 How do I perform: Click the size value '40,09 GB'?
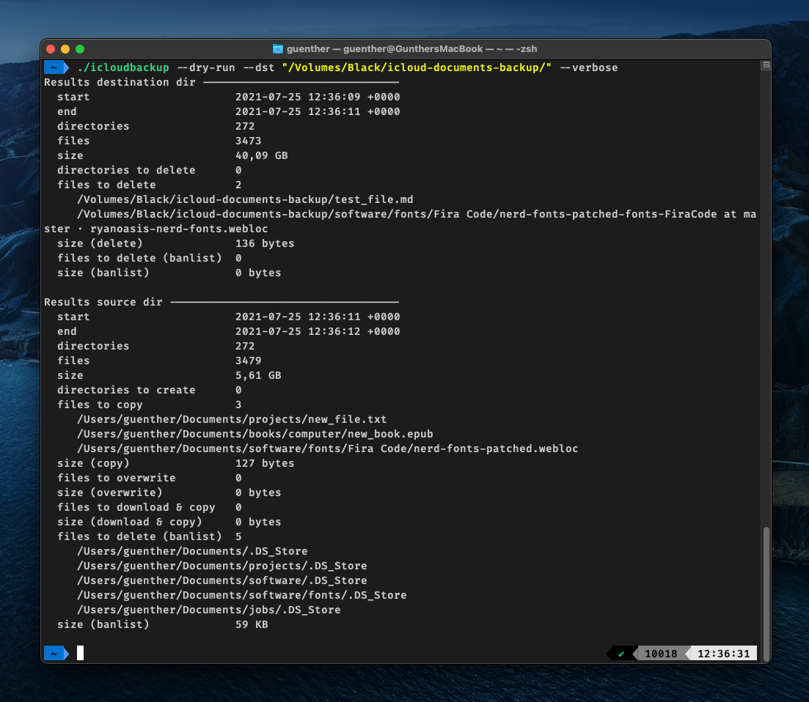click(x=262, y=155)
